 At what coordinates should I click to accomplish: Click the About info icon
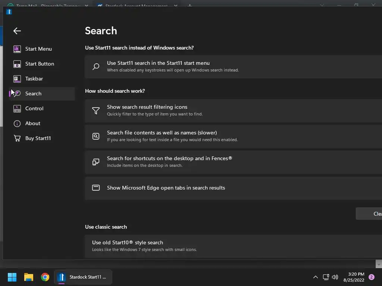tap(17, 124)
